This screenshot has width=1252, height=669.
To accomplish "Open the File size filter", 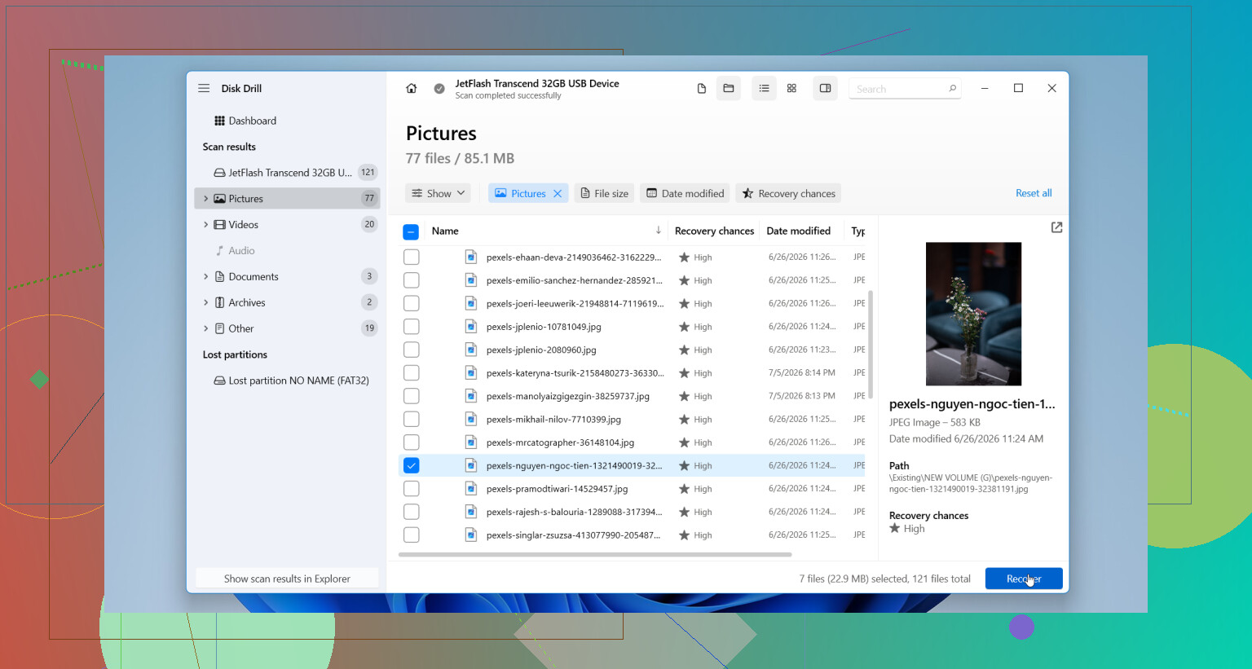I will tap(605, 193).
